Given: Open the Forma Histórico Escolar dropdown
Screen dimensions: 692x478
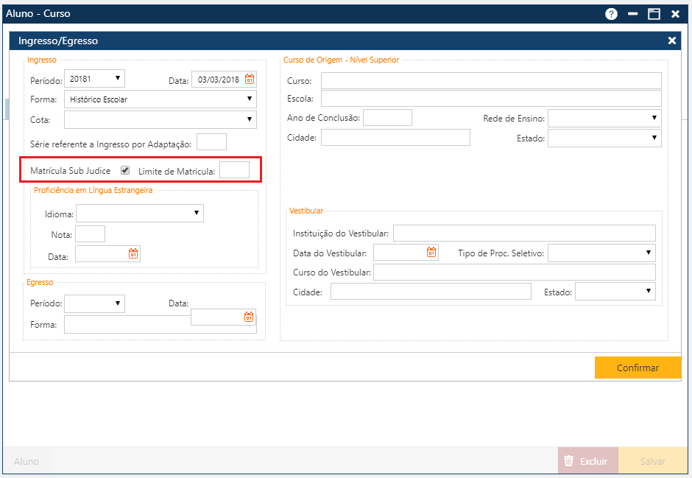Looking at the screenshot, I should [x=160, y=99].
